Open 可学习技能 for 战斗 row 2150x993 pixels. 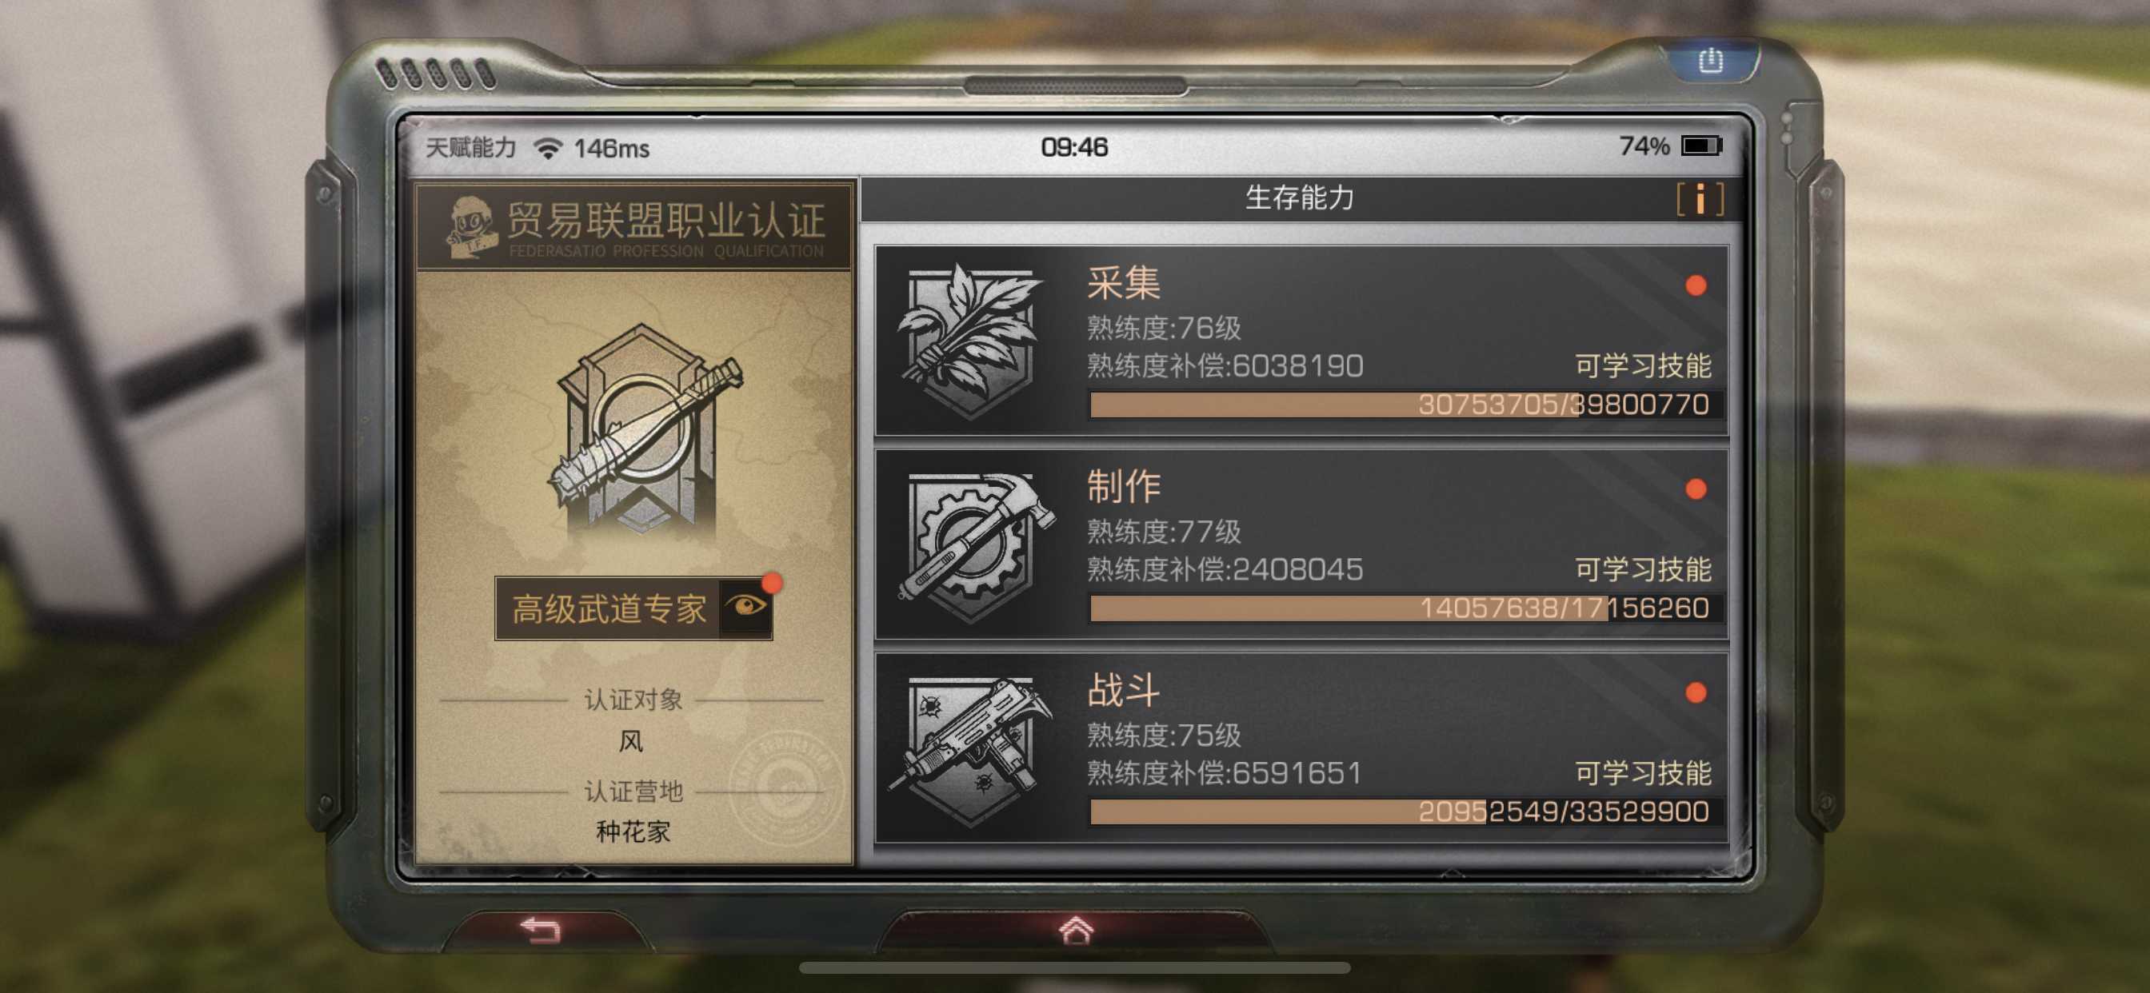point(1643,772)
